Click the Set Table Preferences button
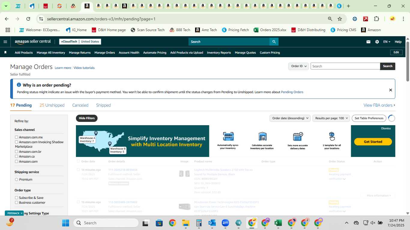Screen dimensions: 410x230 click(x=369, y=118)
